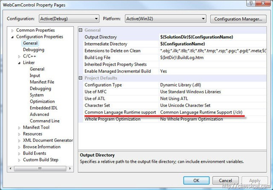Select the Output Directory property name

101,37
